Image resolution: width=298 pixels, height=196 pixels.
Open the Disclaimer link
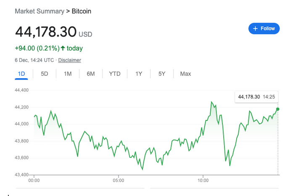69,60
